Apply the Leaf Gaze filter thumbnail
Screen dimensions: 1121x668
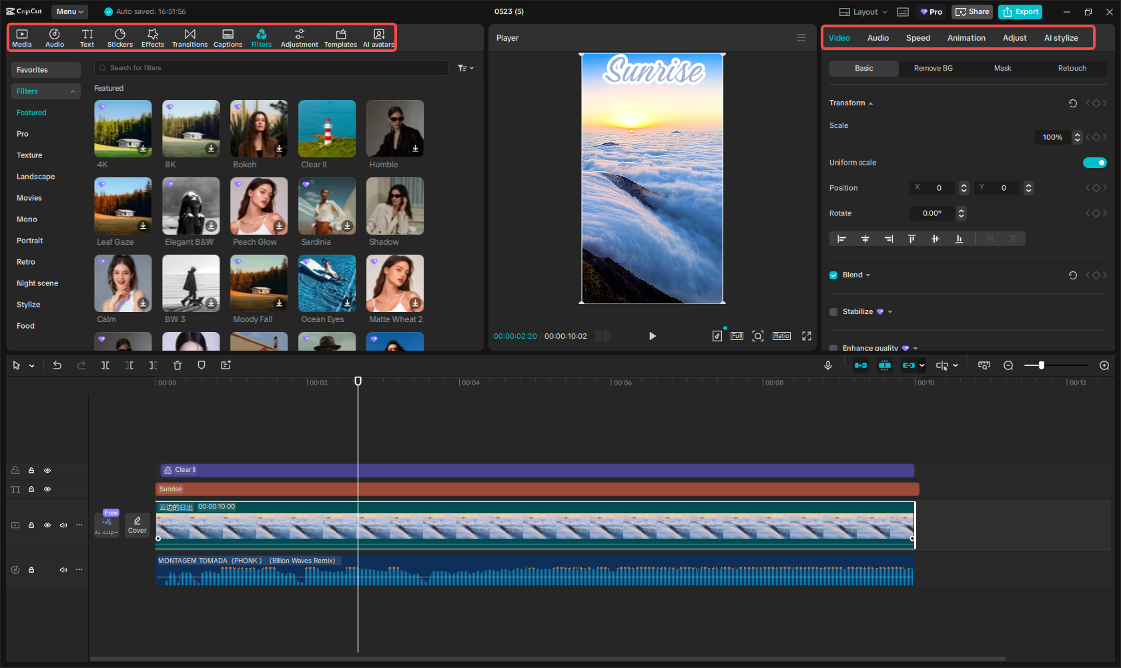click(123, 206)
